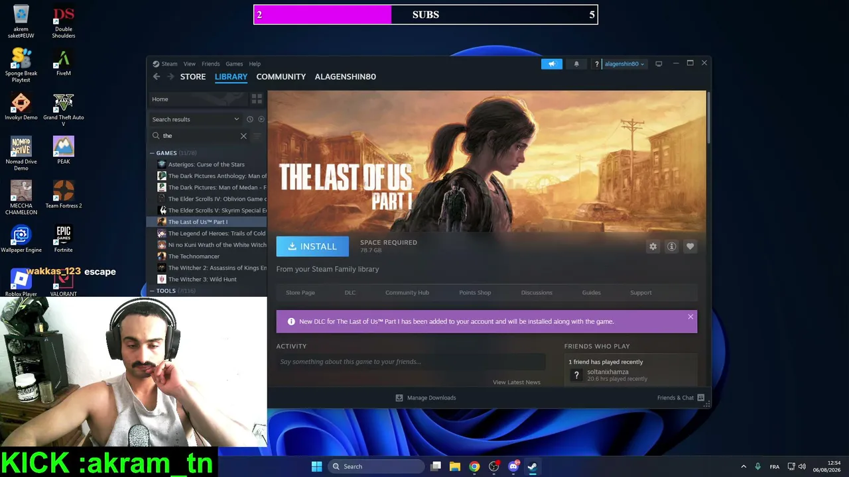Open the Search results dropdown in library
The image size is (849, 477).
[196, 119]
